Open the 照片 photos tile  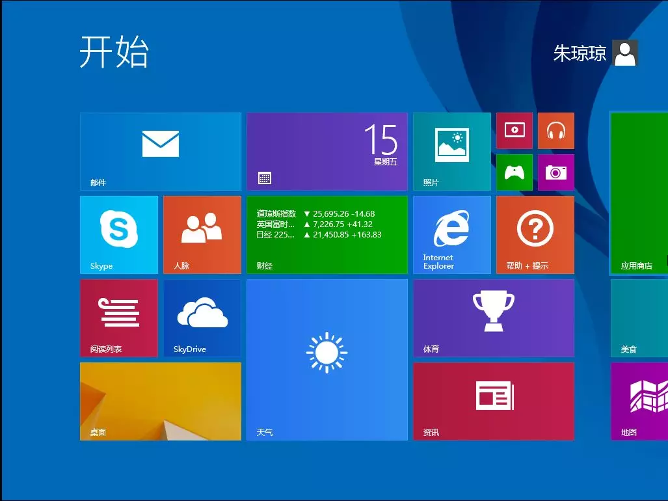452,151
